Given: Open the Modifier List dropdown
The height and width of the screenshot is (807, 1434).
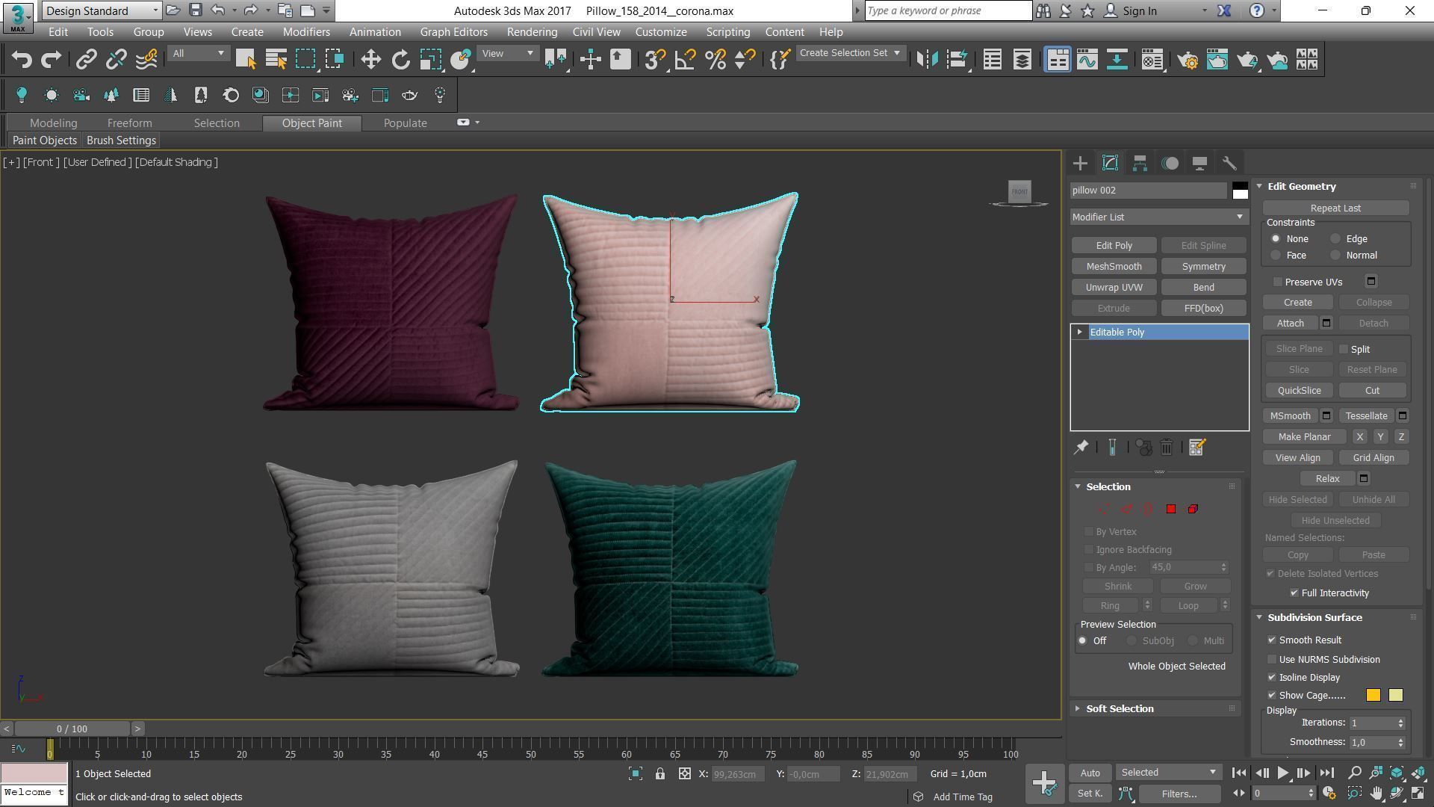Looking at the screenshot, I should click(1158, 217).
